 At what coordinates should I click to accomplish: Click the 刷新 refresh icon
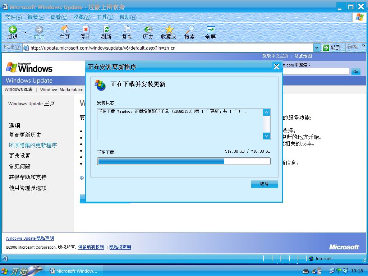pos(106,29)
